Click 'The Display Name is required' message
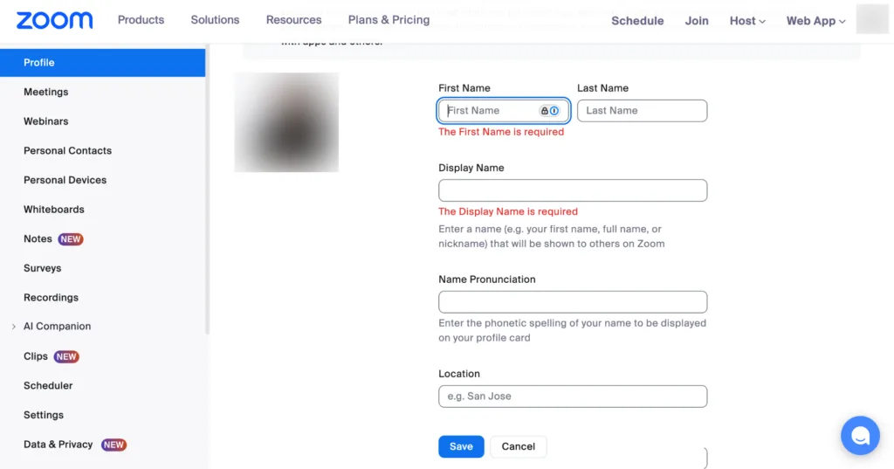Viewport: 894px width, 469px height. (508, 211)
